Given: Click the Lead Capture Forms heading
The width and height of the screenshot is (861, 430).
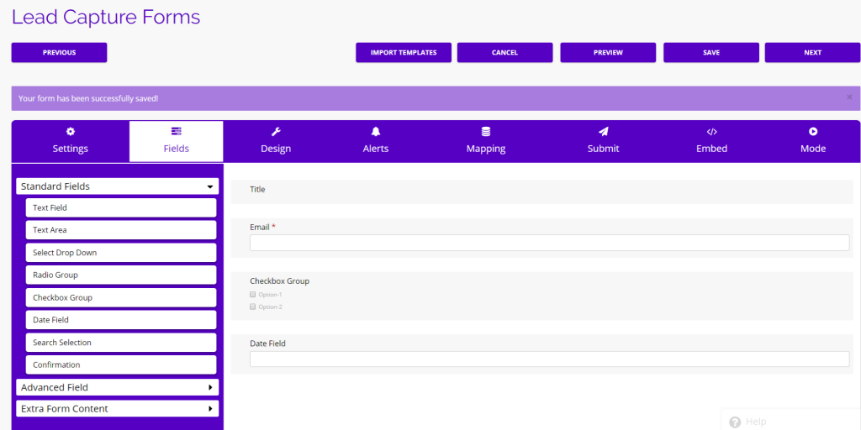Looking at the screenshot, I should click(x=106, y=17).
